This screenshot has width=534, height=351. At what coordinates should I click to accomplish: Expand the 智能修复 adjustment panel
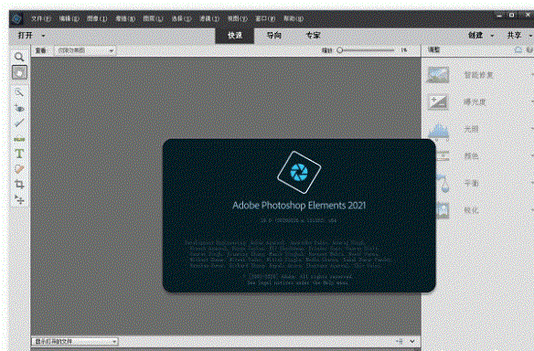(x=532, y=75)
